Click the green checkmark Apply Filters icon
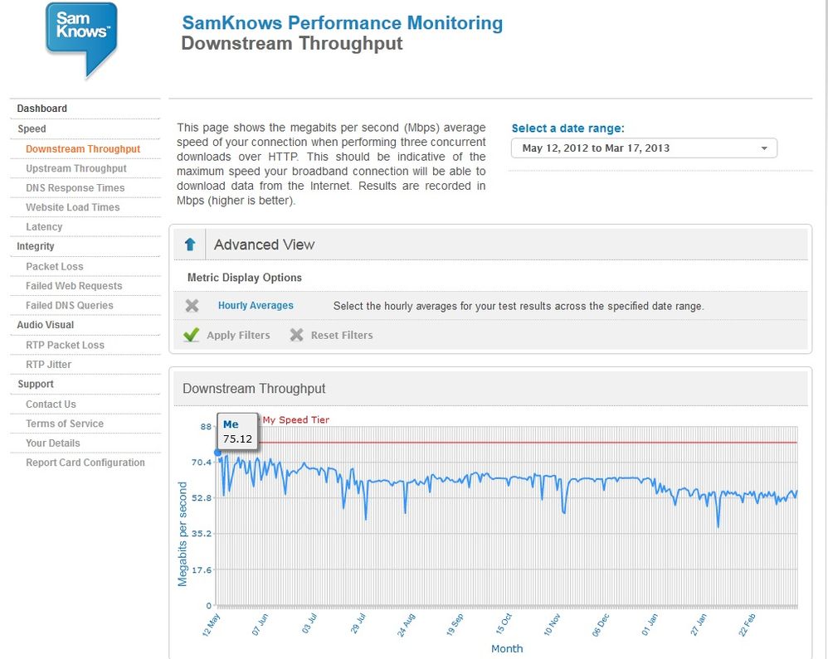828x659 pixels. click(191, 335)
